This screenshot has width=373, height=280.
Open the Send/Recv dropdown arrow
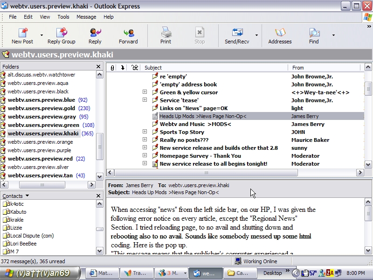click(256, 35)
